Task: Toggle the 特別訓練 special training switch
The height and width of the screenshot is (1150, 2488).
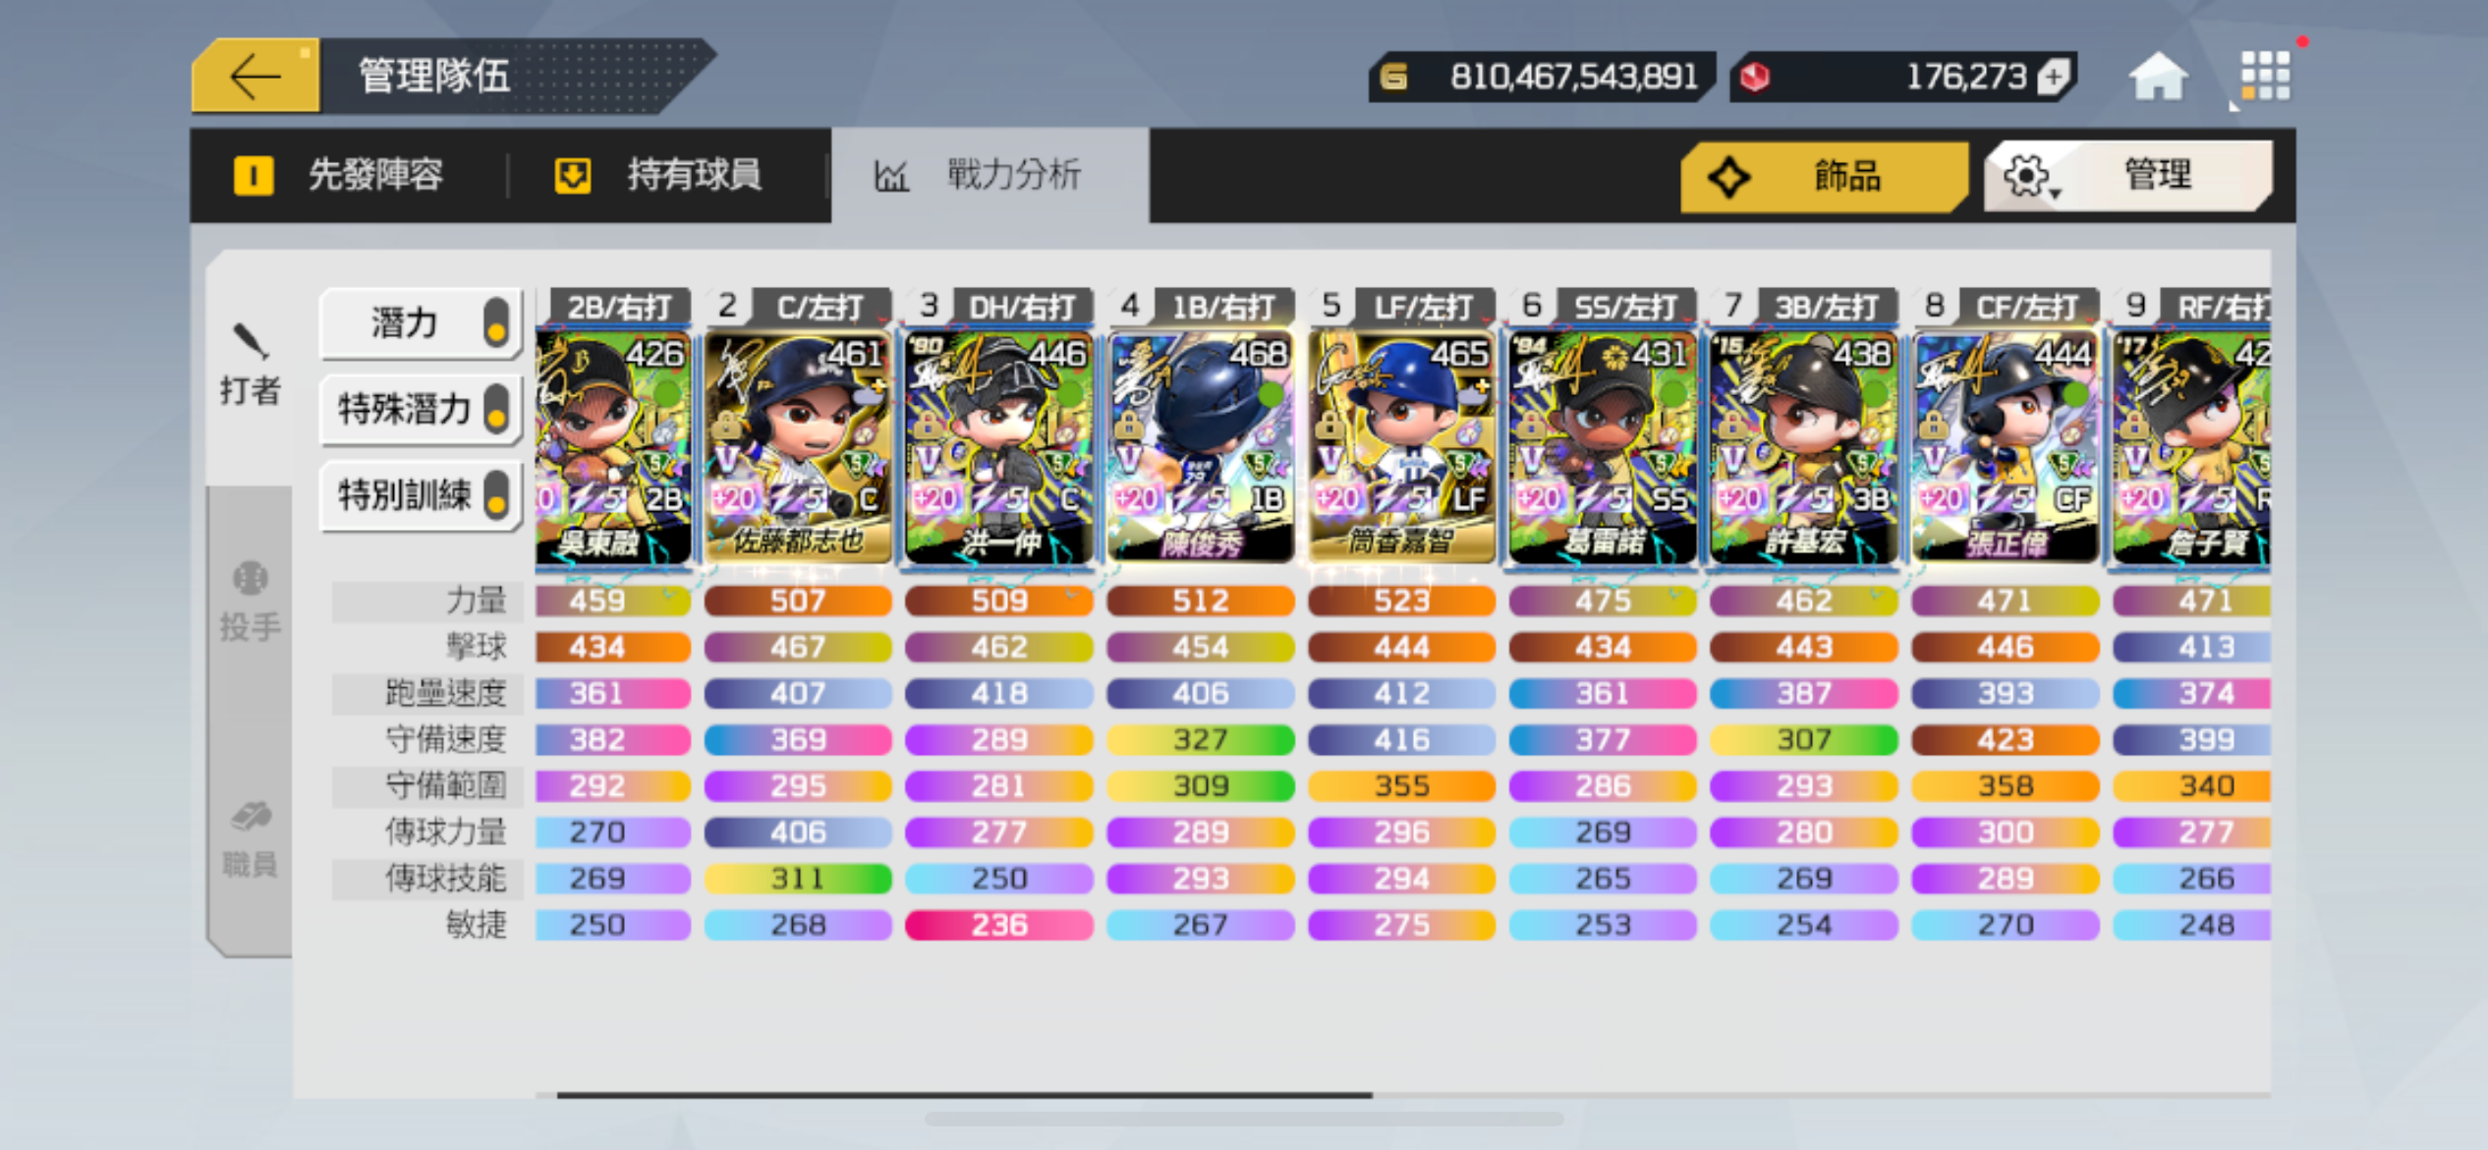Action: coord(496,493)
